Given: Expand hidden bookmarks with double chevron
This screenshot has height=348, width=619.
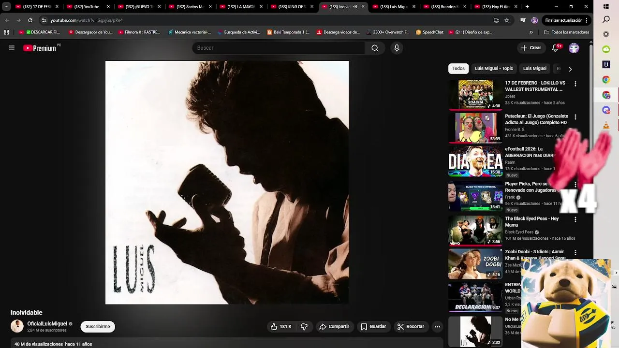Looking at the screenshot, I should click(531, 32).
